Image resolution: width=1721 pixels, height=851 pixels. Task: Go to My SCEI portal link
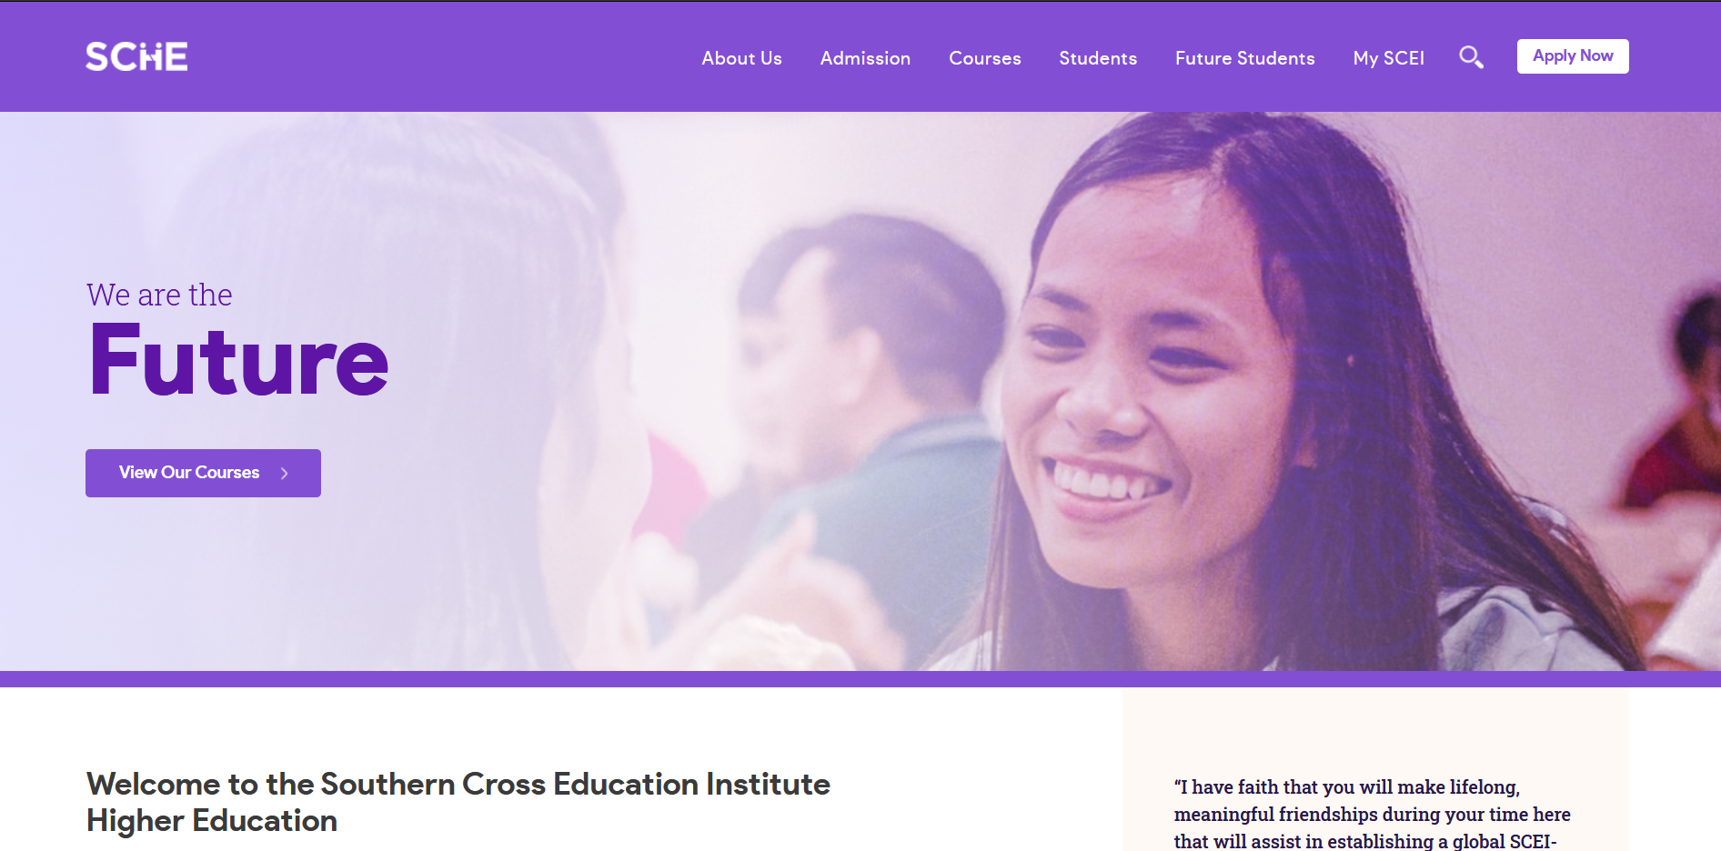1388,58
